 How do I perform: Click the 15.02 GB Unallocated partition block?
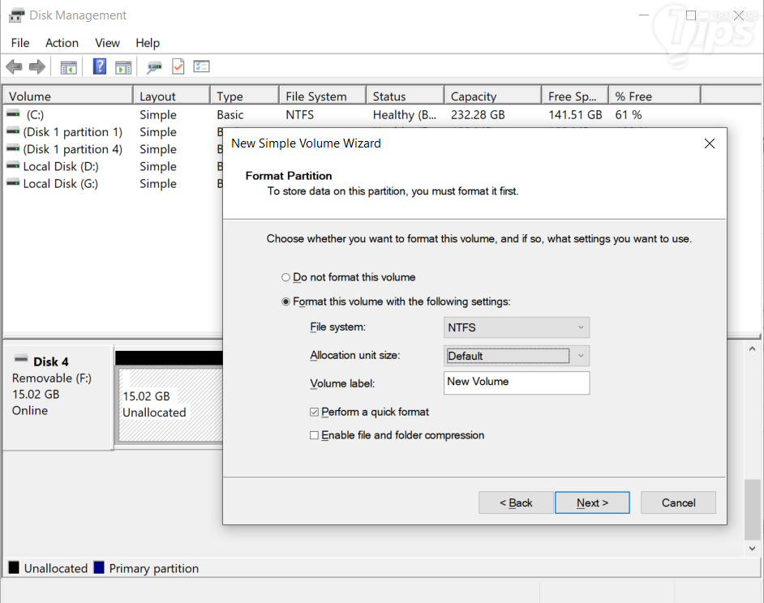click(170, 404)
